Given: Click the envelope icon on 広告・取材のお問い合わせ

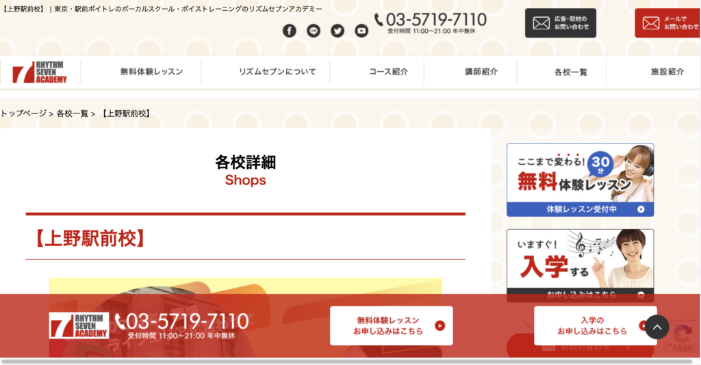Looking at the screenshot, I should [541, 23].
